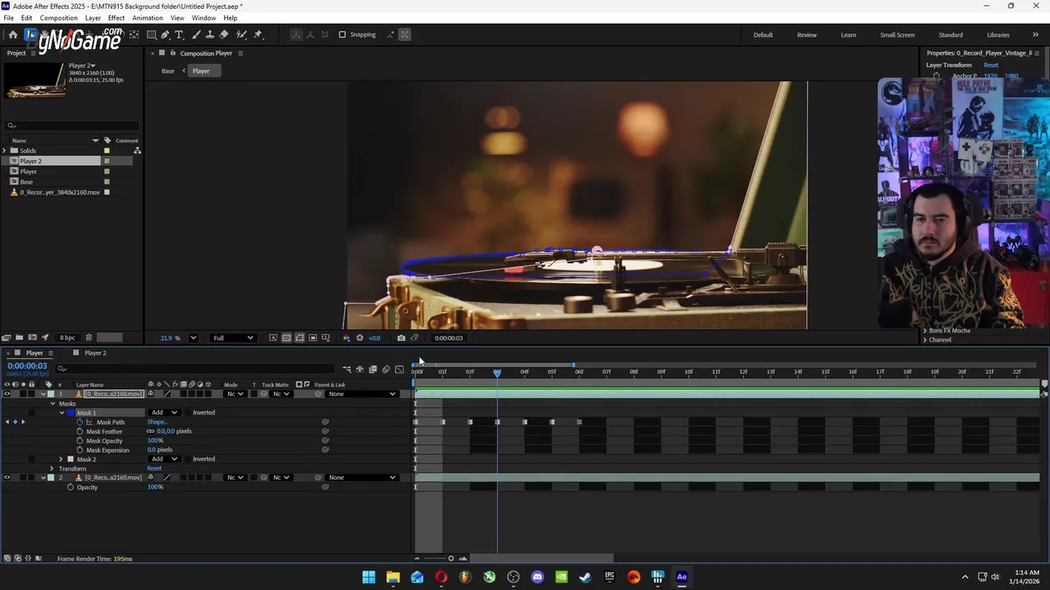Screen dimensions: 1050x590
Task: Hide layer 1 with eye toggle
Action: click(7, 394)
